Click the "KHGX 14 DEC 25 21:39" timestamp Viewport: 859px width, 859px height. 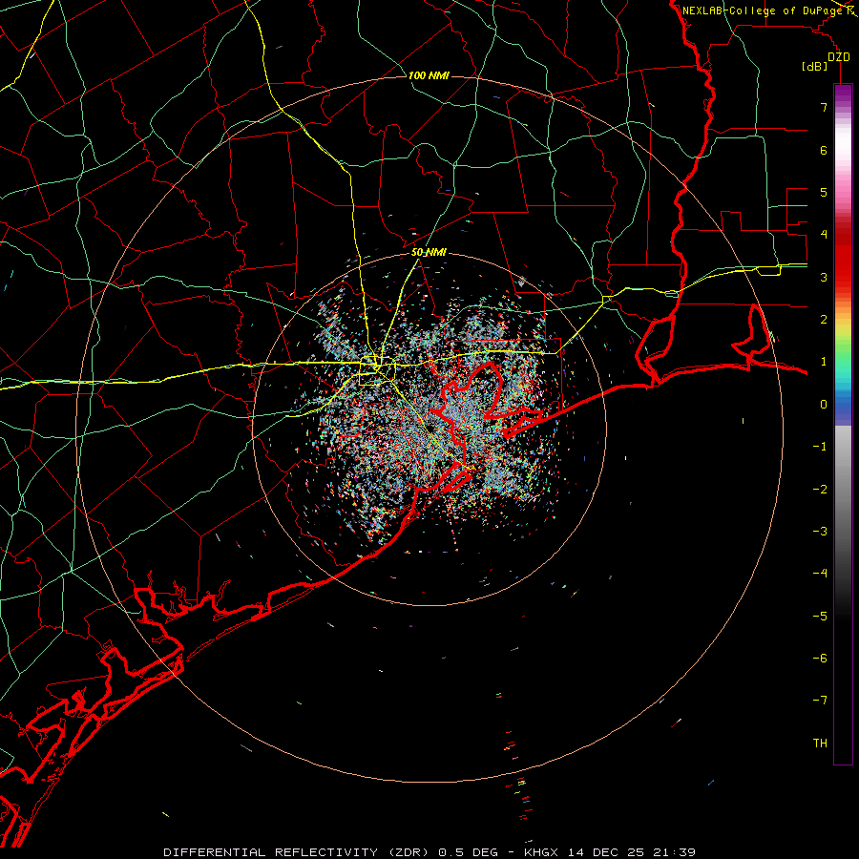tap(610, 852)
